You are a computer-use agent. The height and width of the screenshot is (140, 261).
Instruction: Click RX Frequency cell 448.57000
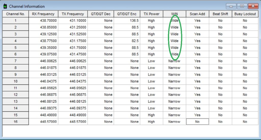pyautogui.click(x=43, y=122)
